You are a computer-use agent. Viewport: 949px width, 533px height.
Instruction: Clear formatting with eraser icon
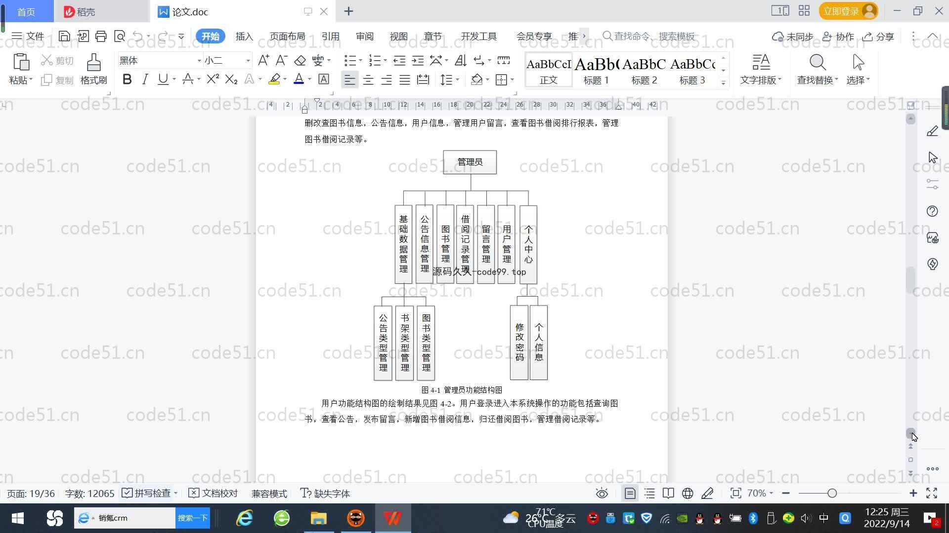point(300,60)
